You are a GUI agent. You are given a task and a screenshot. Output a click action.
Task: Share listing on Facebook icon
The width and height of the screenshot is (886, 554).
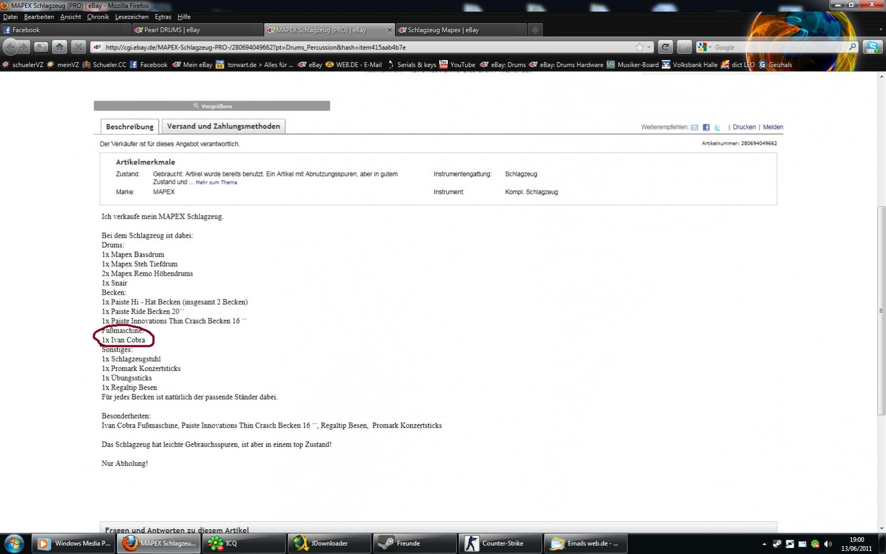706,127
